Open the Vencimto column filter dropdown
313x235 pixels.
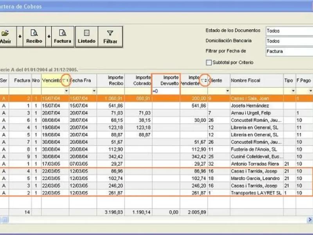[x=66, y=91]
